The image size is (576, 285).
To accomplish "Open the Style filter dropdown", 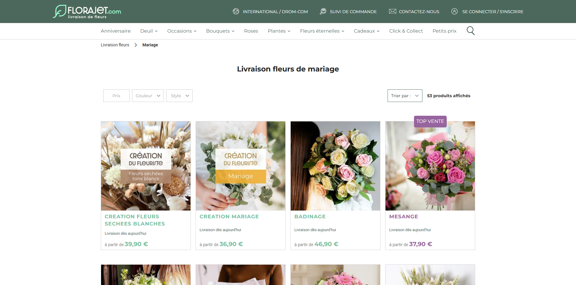I will 179,96.
